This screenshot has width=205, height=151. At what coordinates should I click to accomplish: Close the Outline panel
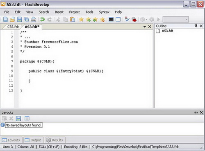[201, 26]
